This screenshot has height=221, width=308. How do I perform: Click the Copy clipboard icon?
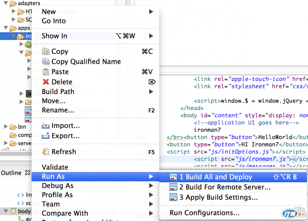tap(46, 52)
